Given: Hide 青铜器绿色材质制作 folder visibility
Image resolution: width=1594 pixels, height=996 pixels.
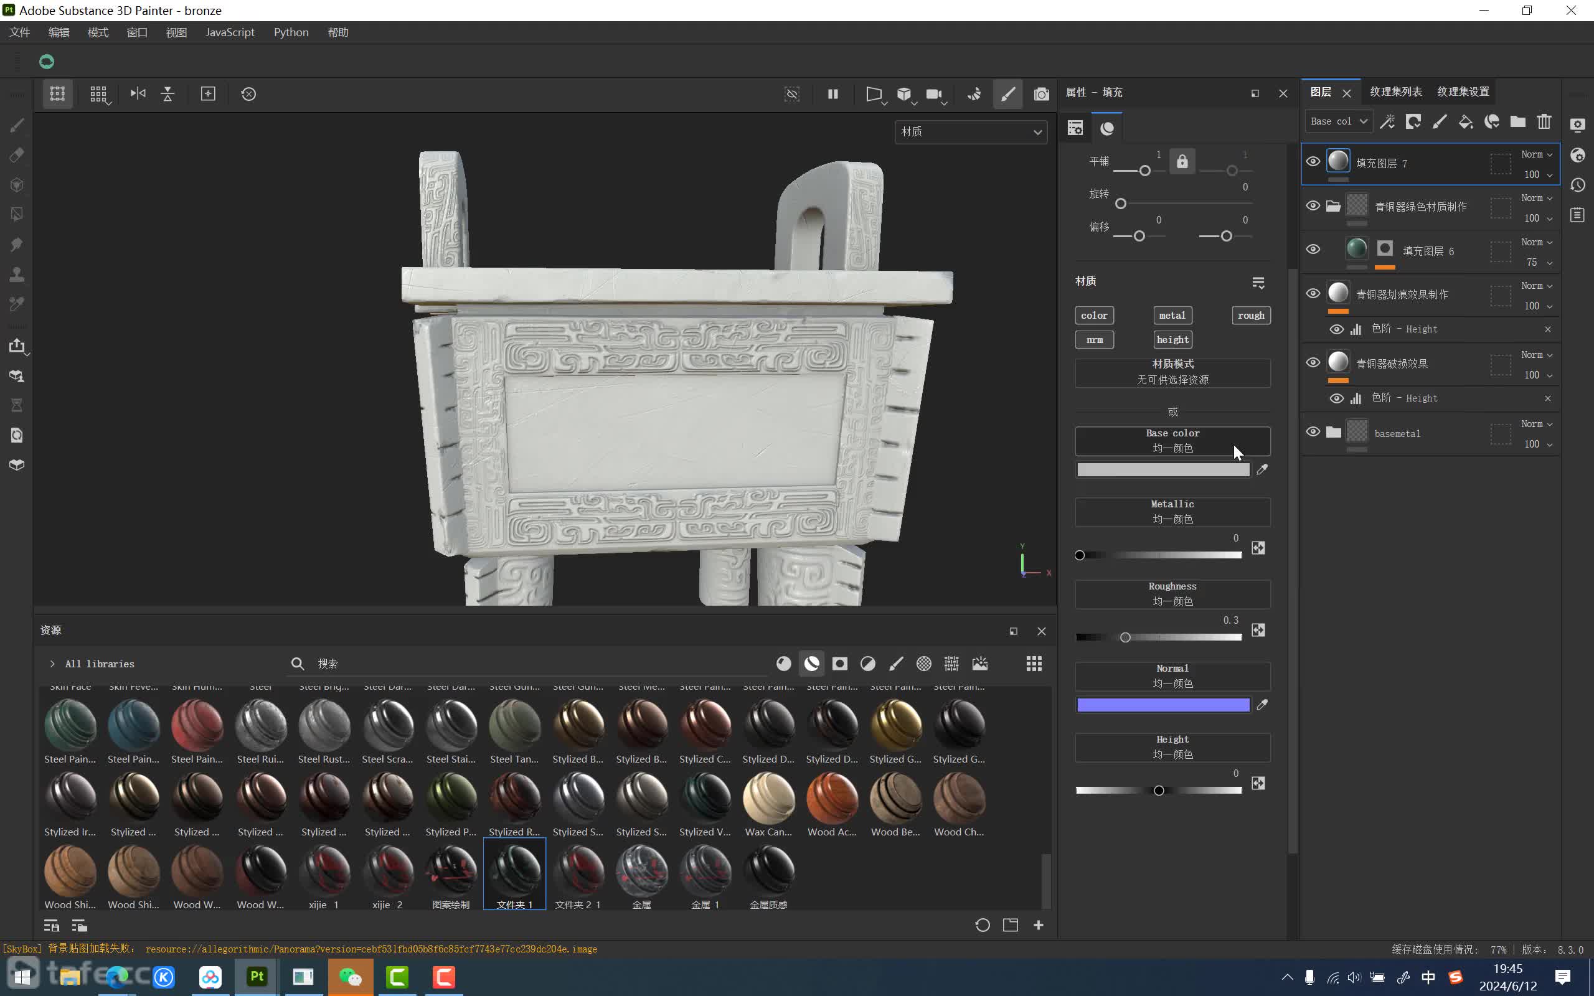Looking at the screenshot, I should coord(1313,206).
